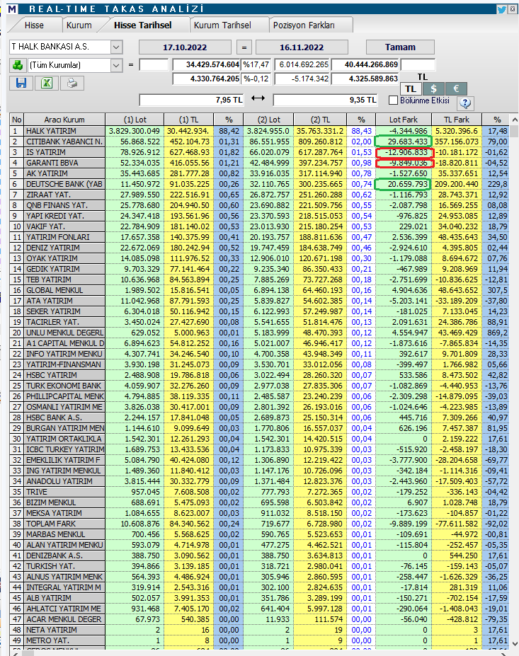Export the table to Excel
This screenshot has height=656, width=519.
(47, 83)
